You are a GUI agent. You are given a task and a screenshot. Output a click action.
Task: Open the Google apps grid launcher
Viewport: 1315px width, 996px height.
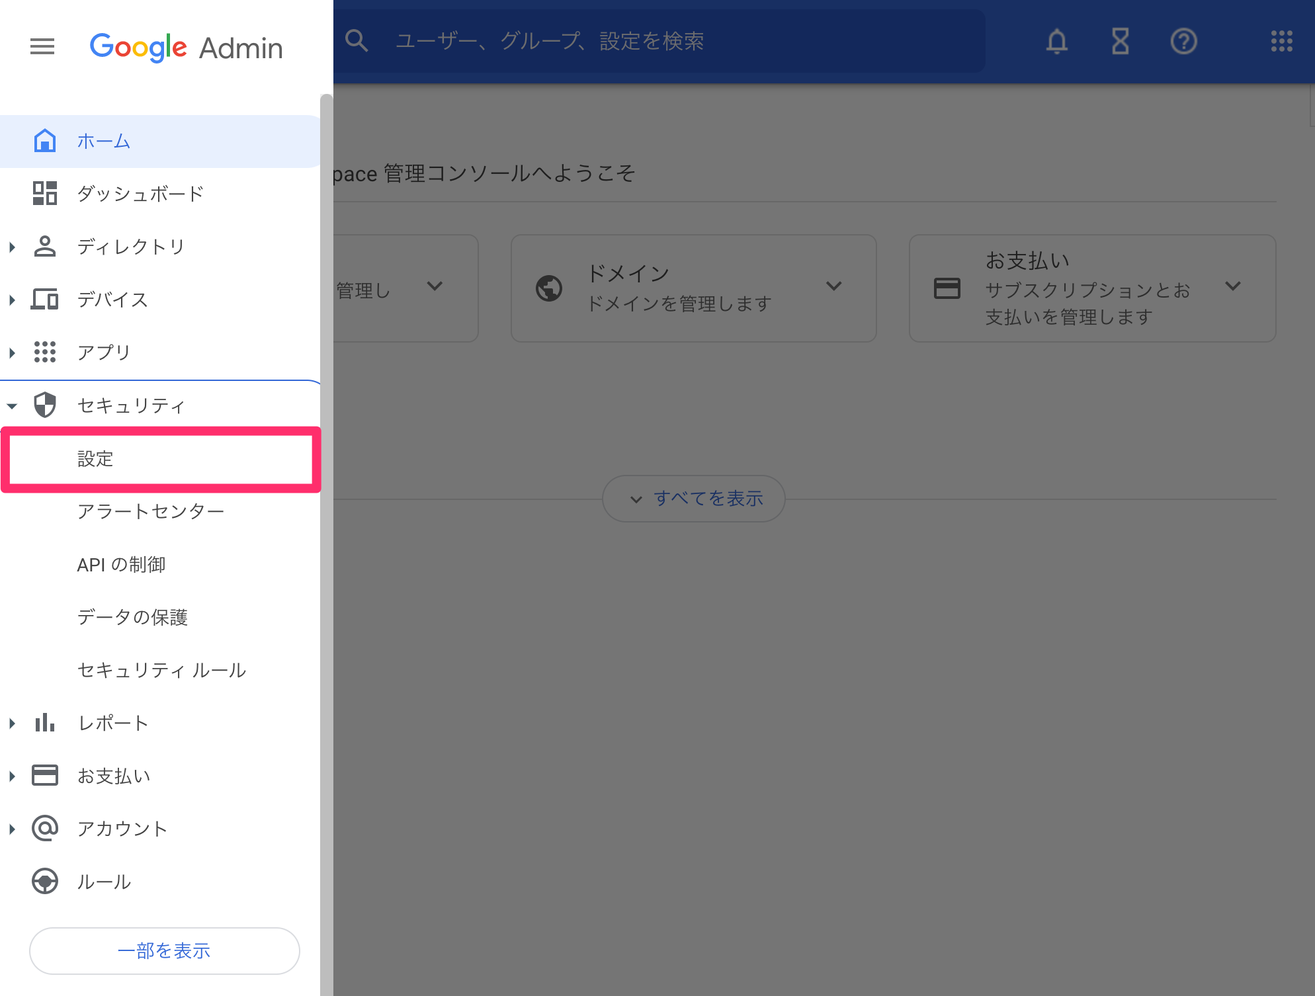pyautogui.click(x=1282, y=41)
